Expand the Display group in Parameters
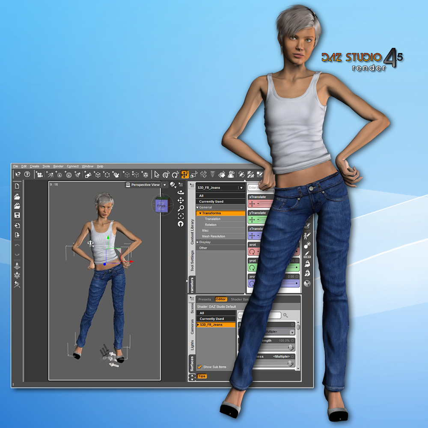The height and width of the screenshot is (428, 428). (x=198, y=242)
